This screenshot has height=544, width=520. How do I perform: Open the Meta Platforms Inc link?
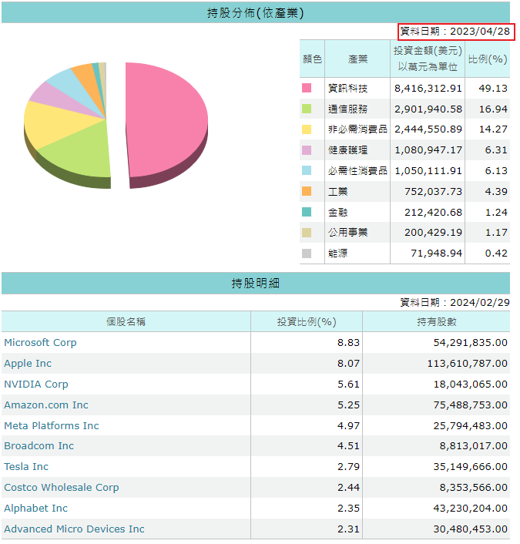pyautogui.click(x=52, y=426)
